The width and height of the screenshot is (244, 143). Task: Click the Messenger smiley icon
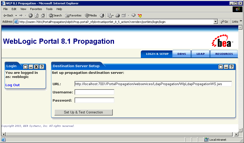pyautogui.click(x=140, y=15)
